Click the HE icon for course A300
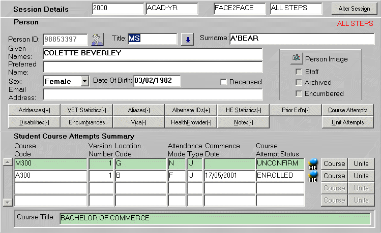The image size is (381, 233). click(313, 176)
